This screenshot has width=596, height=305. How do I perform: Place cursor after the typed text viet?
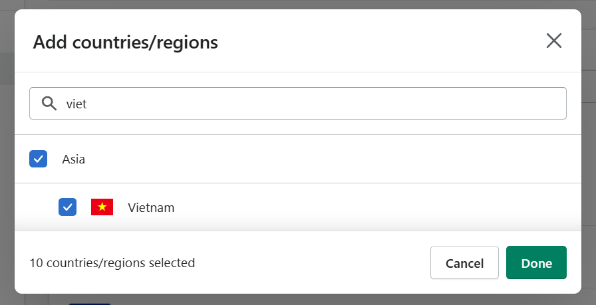(88, 104)
